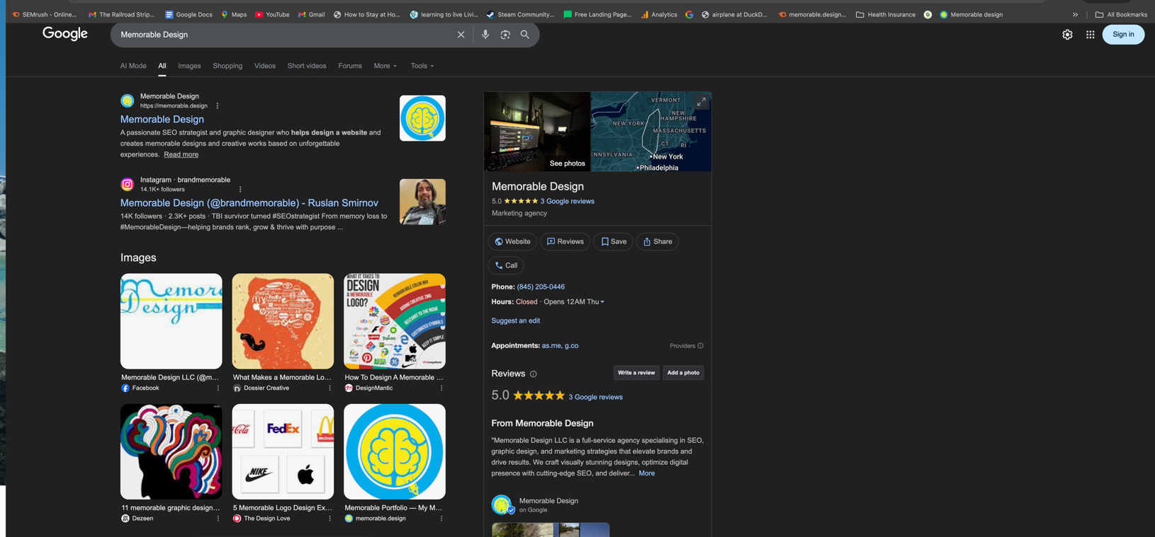1155x537 pixels.
Task: Open the brain logo thumbnail of first result
Action: (x=422, y=118)
